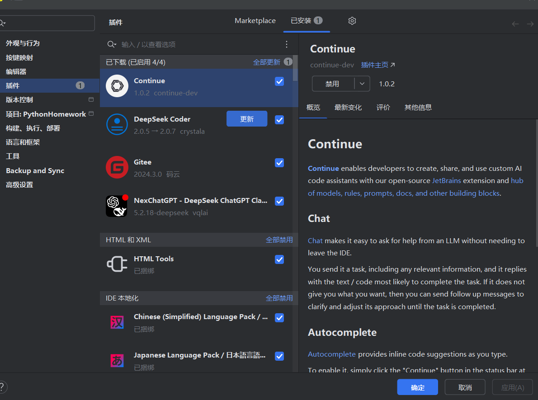
Task: Click the project-level icon beside 版本控制
Action: (x=91, y=99)
